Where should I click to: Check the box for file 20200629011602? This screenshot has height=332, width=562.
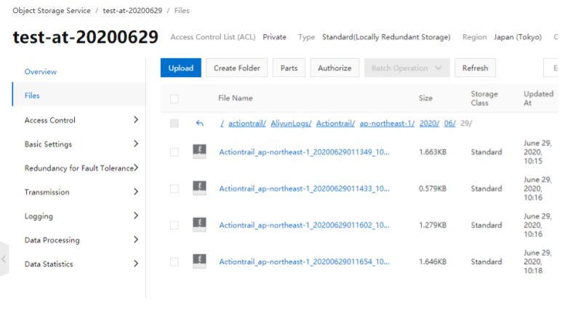[x=174, y=225]
